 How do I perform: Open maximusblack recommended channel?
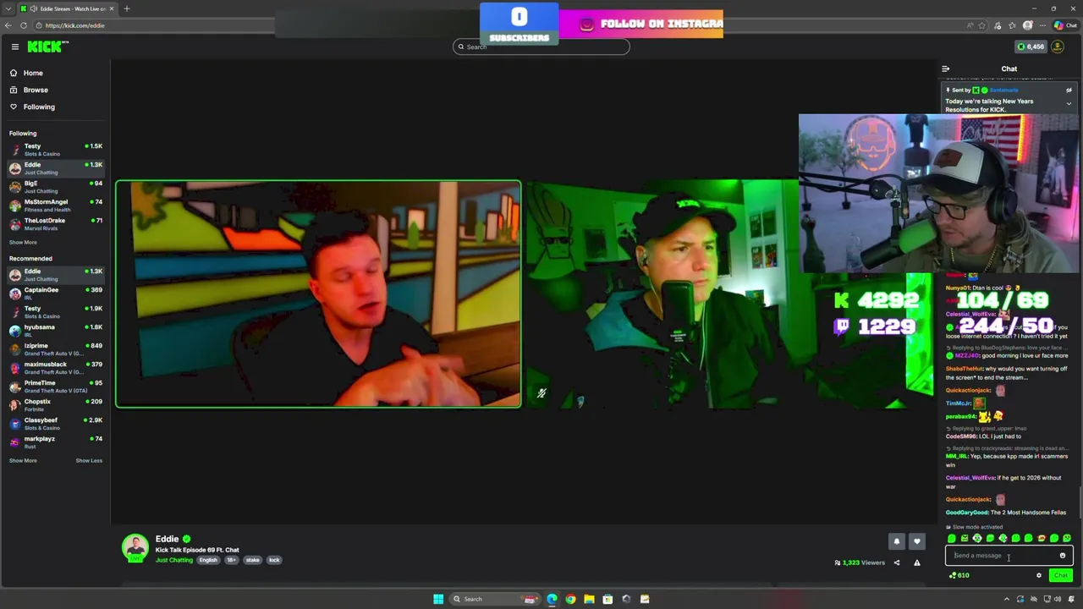55,368
